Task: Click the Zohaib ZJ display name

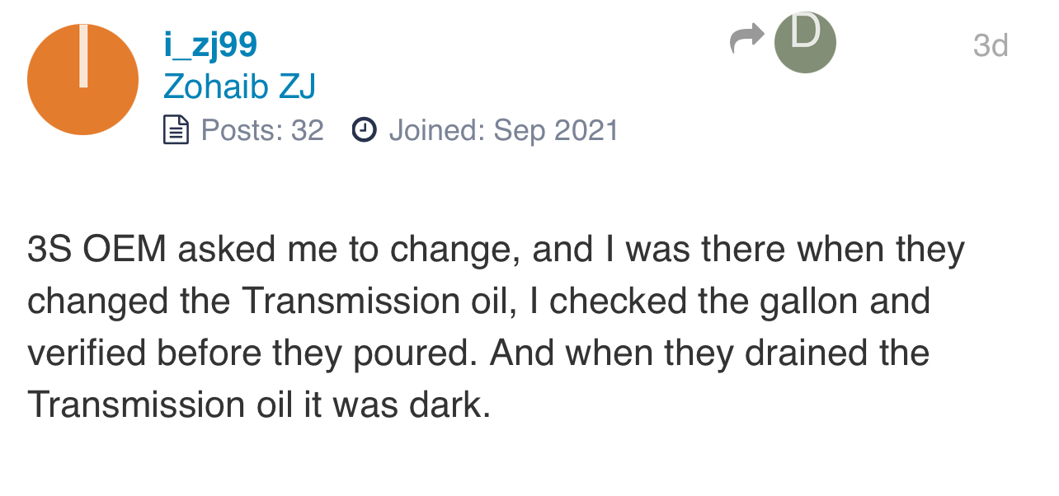Action: [239, 87]
